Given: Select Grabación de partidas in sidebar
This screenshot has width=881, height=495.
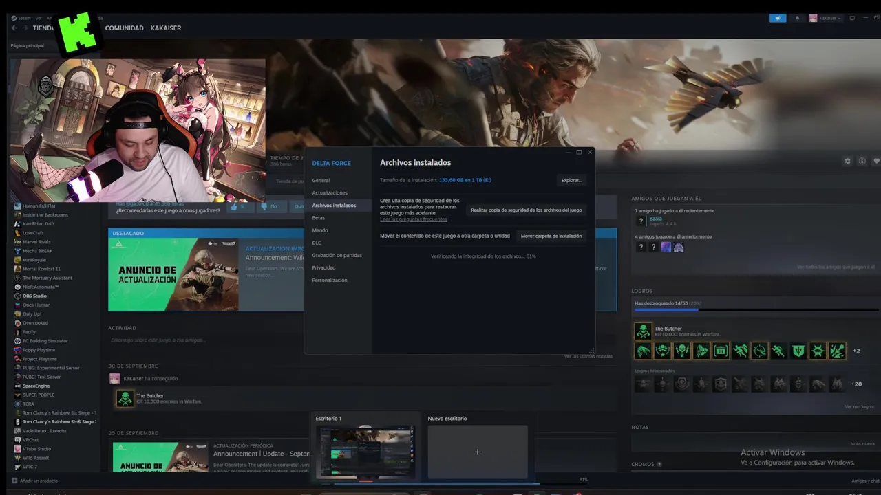Looking at the screenshot, I should pyautogui.click(x=337, y=255).
